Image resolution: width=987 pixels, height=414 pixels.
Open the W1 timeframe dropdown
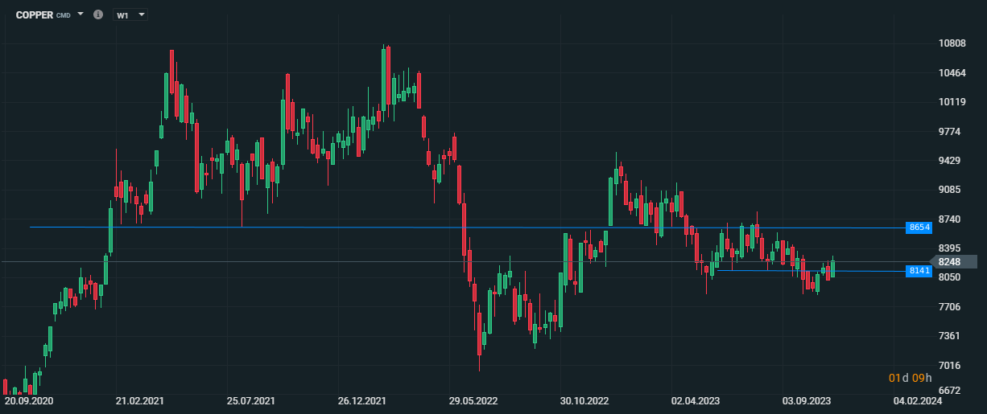coord(130,14)
